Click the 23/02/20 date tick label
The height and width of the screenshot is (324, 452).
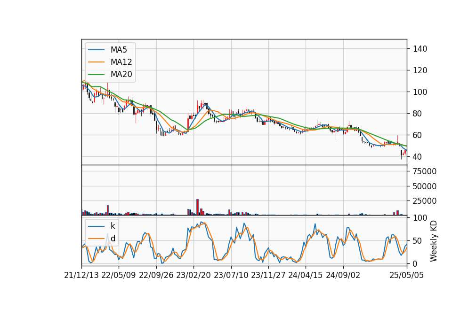194,275
